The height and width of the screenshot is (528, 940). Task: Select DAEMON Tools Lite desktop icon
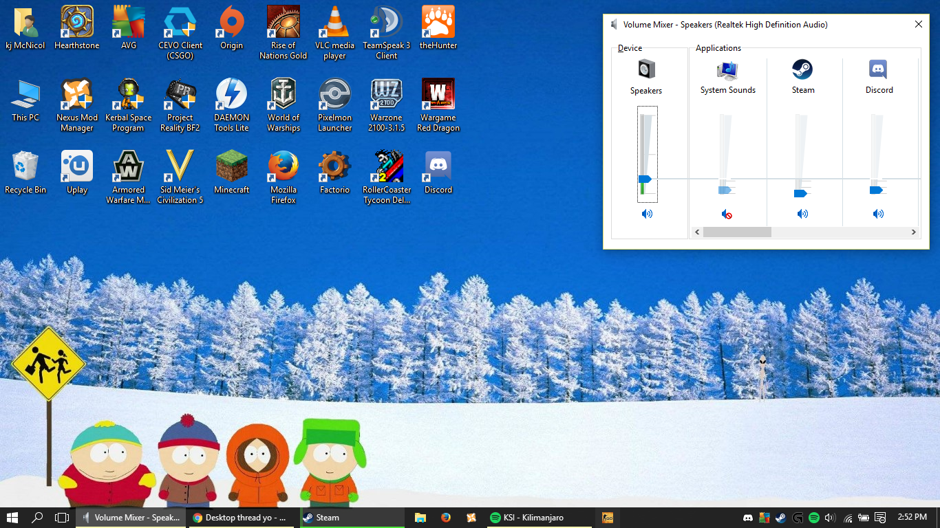232,105
